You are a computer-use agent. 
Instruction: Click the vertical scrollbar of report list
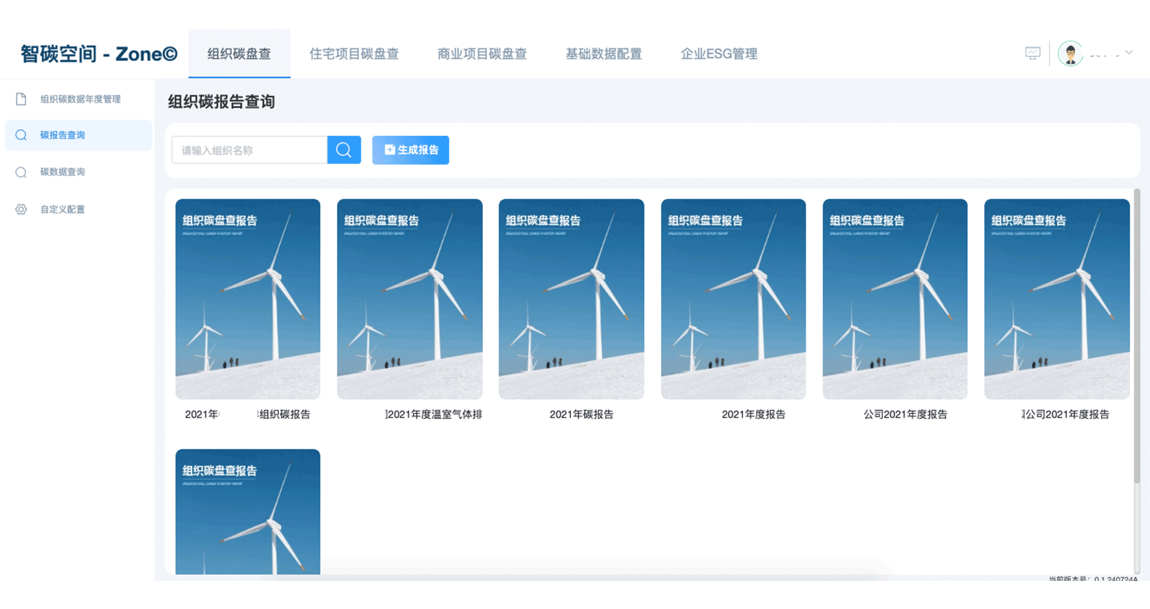tap(1137, 336)
